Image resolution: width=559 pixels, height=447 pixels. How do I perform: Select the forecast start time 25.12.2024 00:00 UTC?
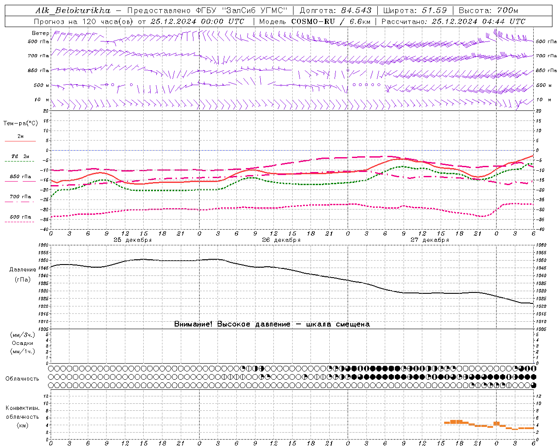(197, 21)
